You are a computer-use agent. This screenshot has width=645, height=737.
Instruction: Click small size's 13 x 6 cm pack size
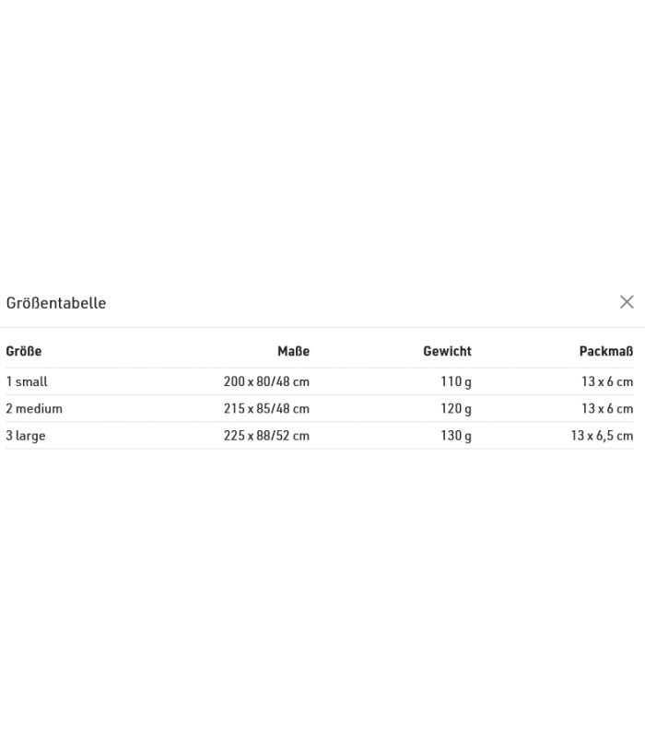pyautogui.click(x=607, y=381)
